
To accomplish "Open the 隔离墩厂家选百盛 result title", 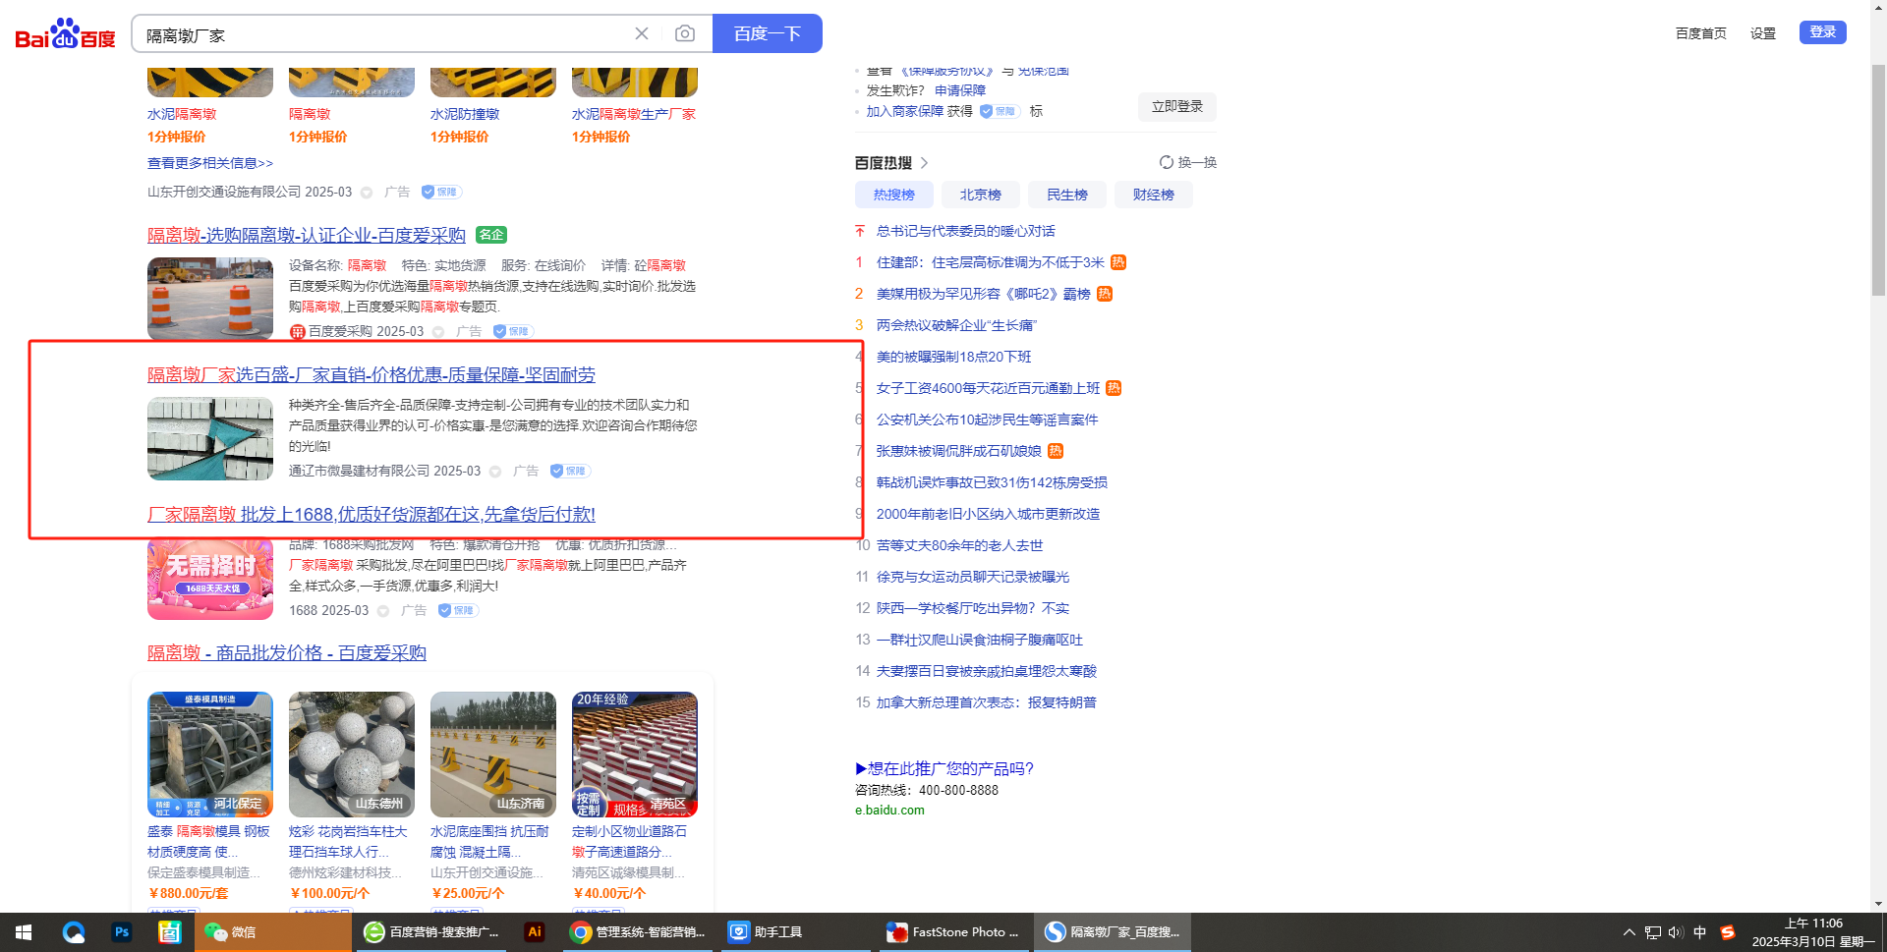I will pyautogui.click(x=372, y=374).
